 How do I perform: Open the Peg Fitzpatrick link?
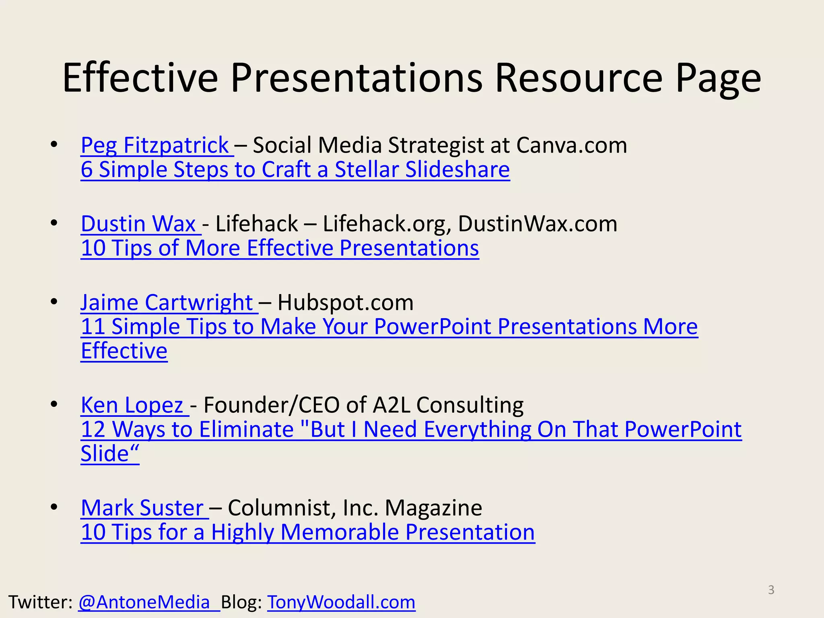[x=157, y=145]
